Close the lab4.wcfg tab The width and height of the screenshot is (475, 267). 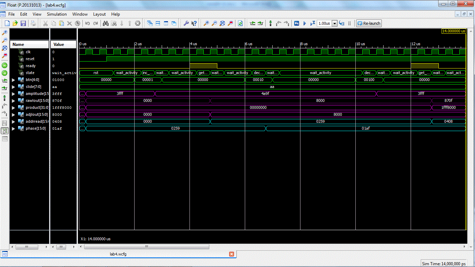click(232, 254)
